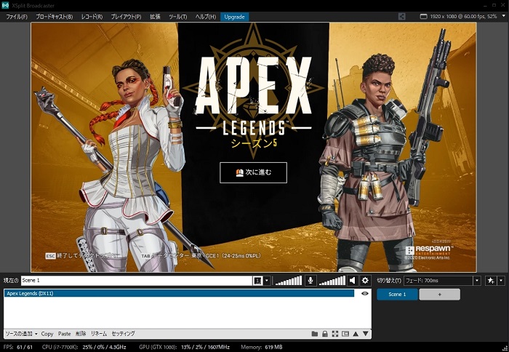Toggle visibility of Apex Legends source
Image resolution: width=509 pixels, height=352 pixels.
364,293
